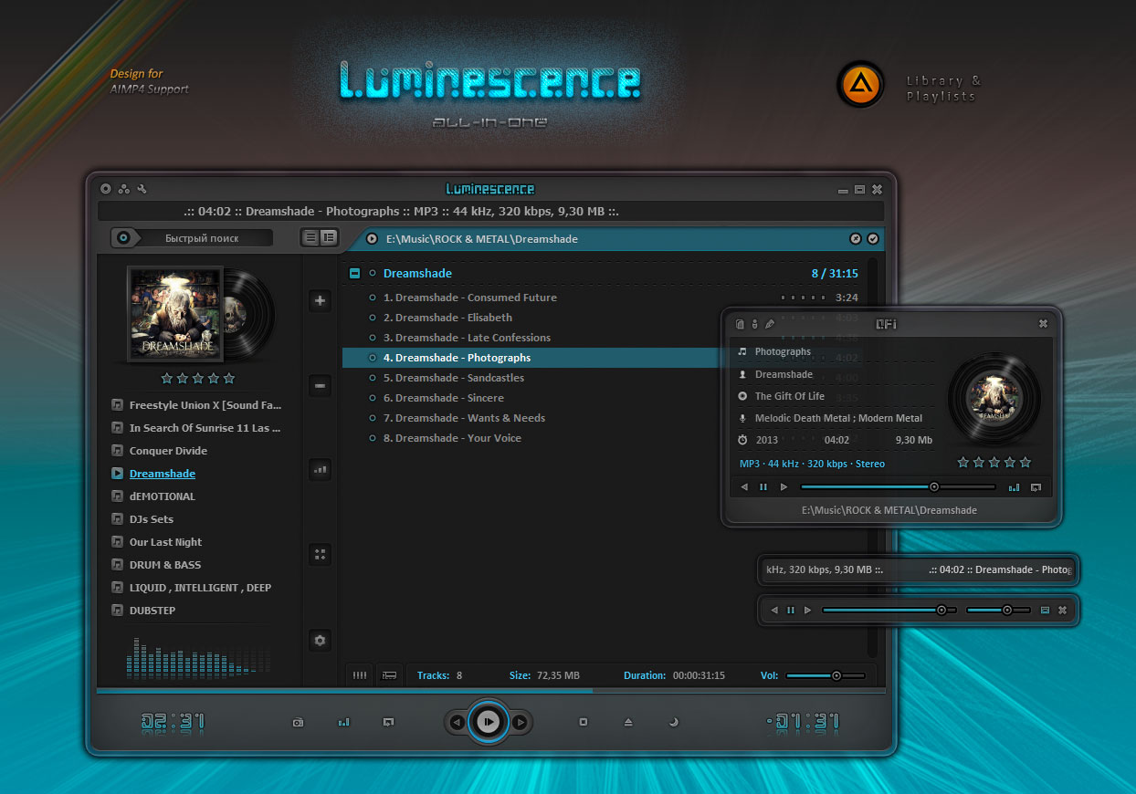Open the DRUM & BASS playlist
The width and height of the screenshot is (1136, 794).
(165, 565)
